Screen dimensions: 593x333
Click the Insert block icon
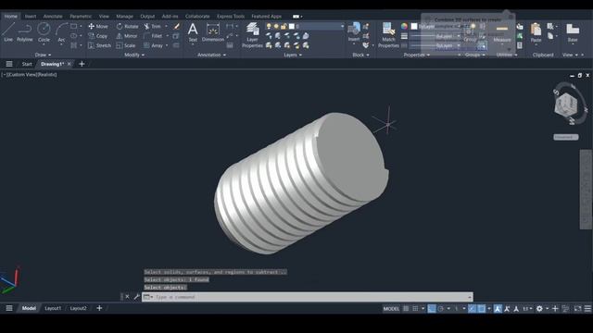coord(354,31)
